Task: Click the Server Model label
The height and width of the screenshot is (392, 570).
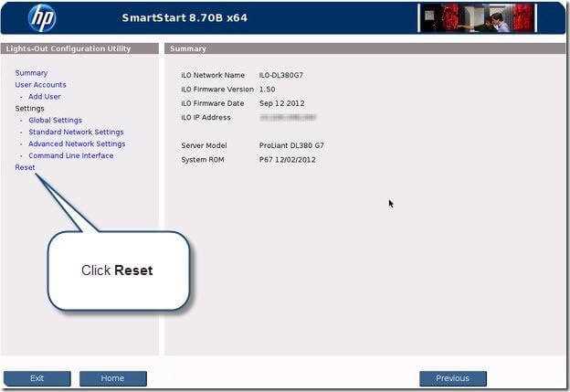Action: click(x=204, y=145)
